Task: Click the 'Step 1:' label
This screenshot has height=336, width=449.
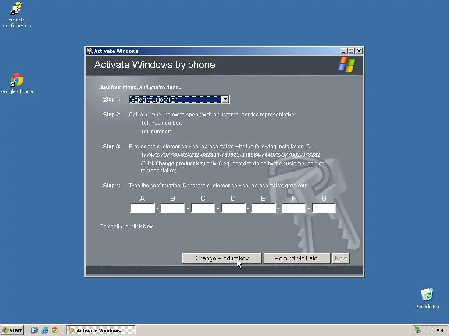Action: click(x=112, y=99)
